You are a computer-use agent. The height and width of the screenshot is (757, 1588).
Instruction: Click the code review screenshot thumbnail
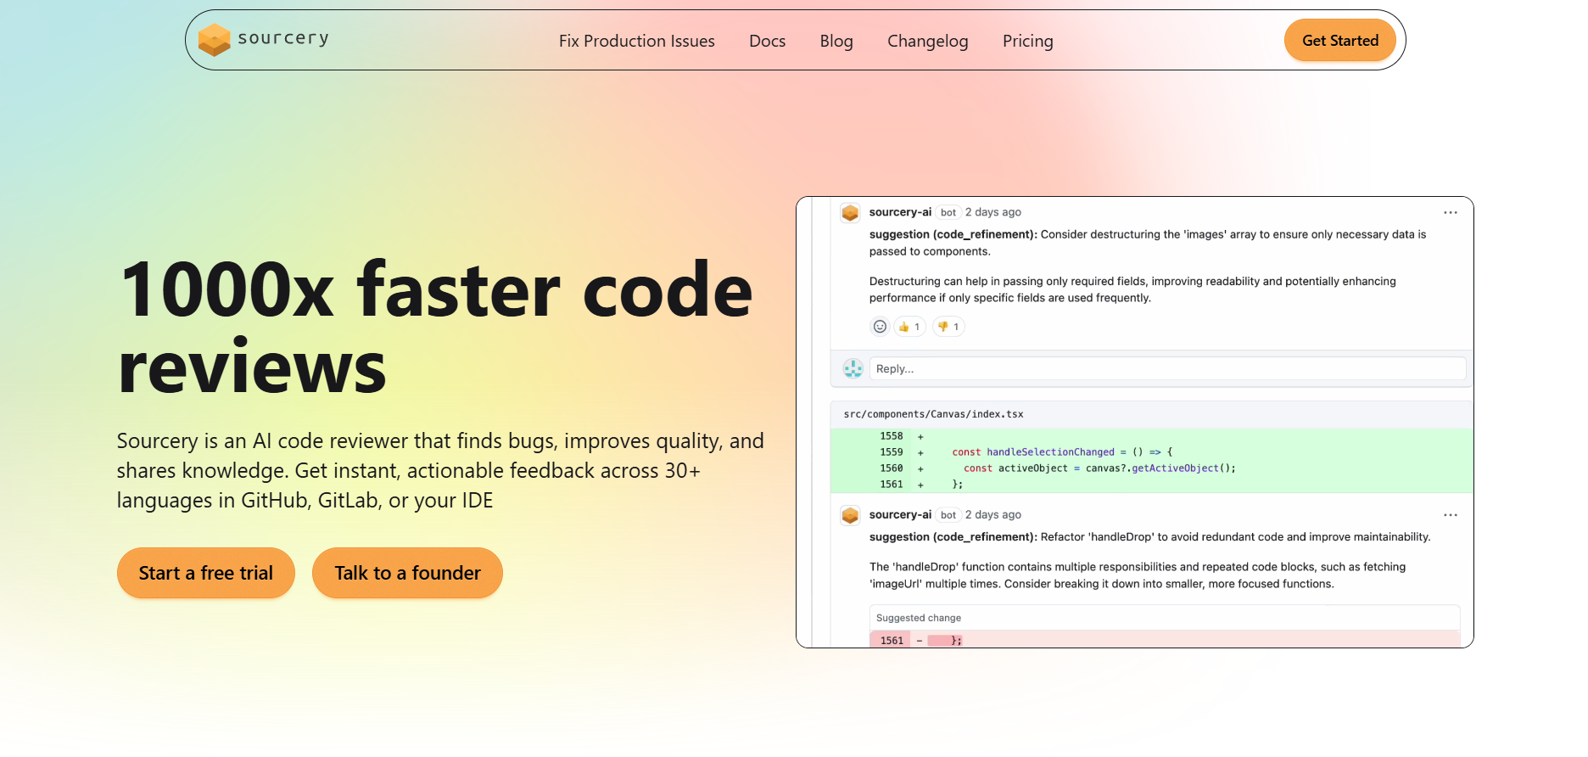click(x=1135, y=422)
